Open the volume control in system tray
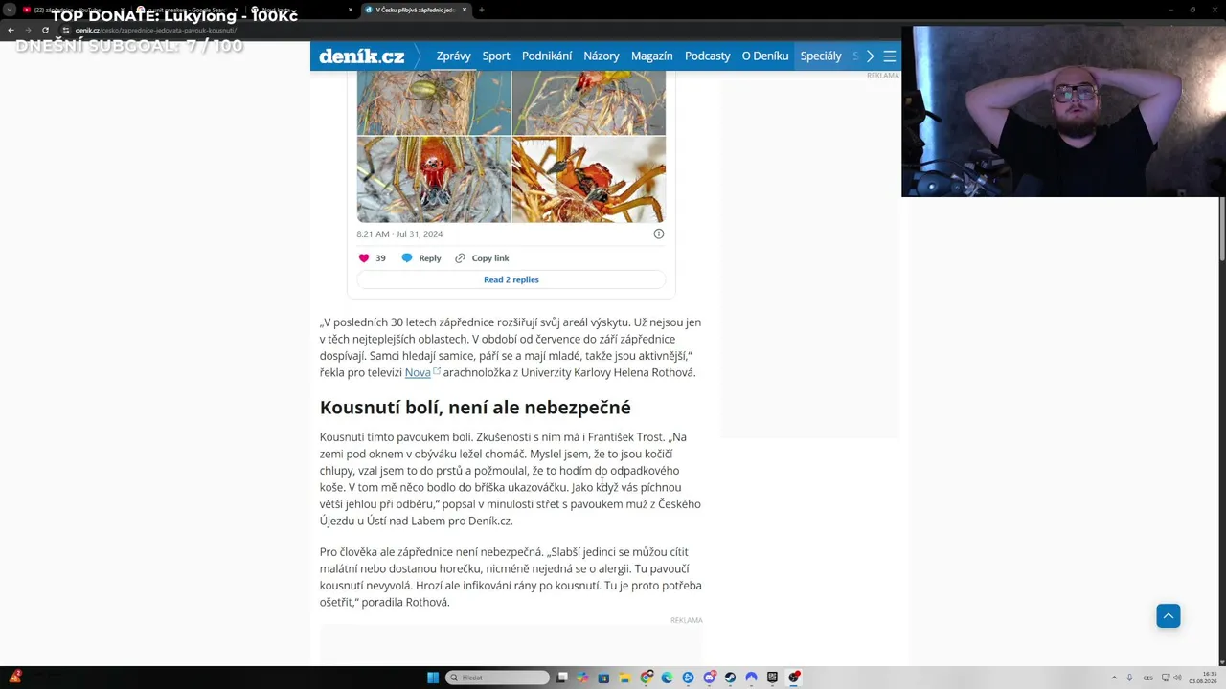 [1177, 678]
